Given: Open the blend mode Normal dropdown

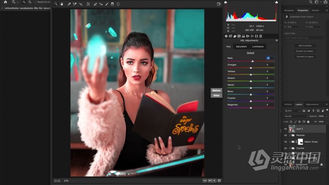Looking at the screenshot, I should (296, 116).
